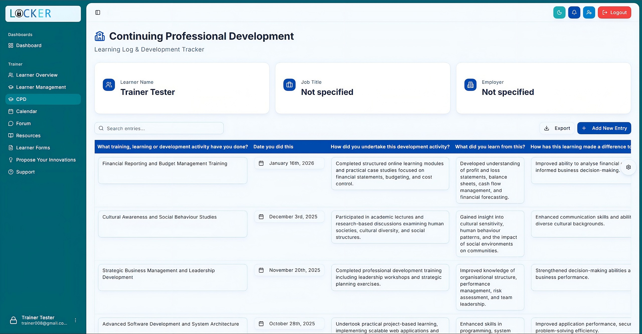Image resolution: width=642 pixels, height=334 pixels.
Task: Toggle dark mode theme
Action: [x=559, y=12]
